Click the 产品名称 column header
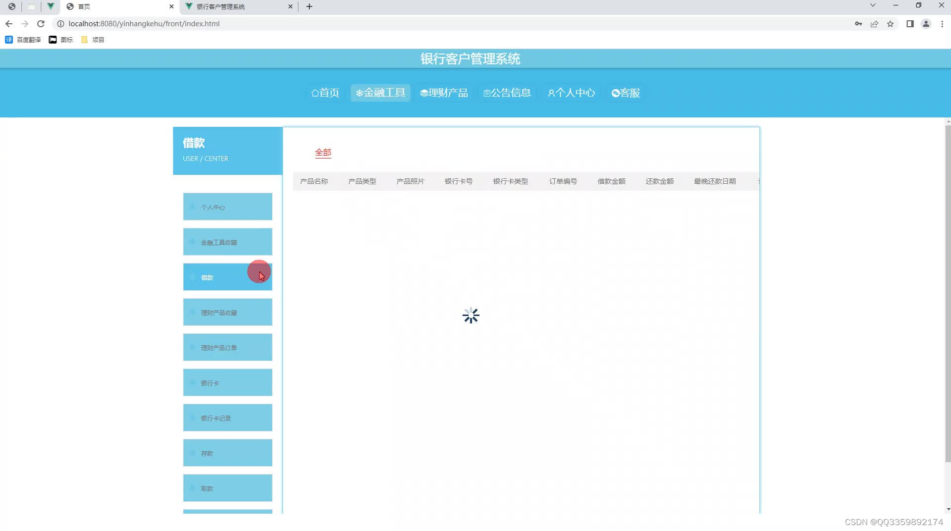951x531 pixels. pos(314,181)
